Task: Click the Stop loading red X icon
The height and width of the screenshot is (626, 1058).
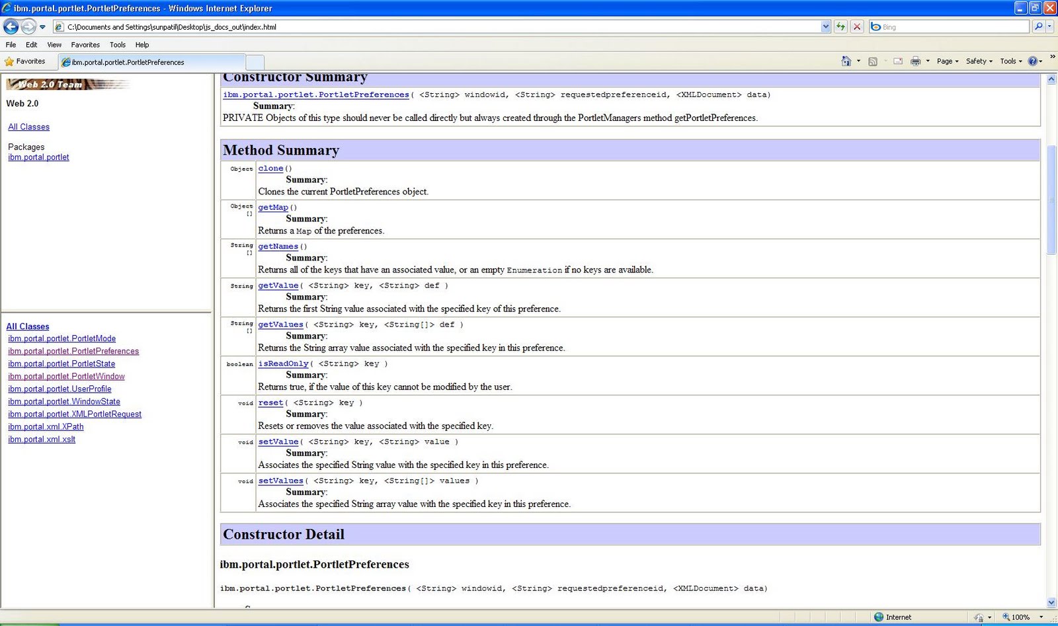Action: [x=857, y=26]
